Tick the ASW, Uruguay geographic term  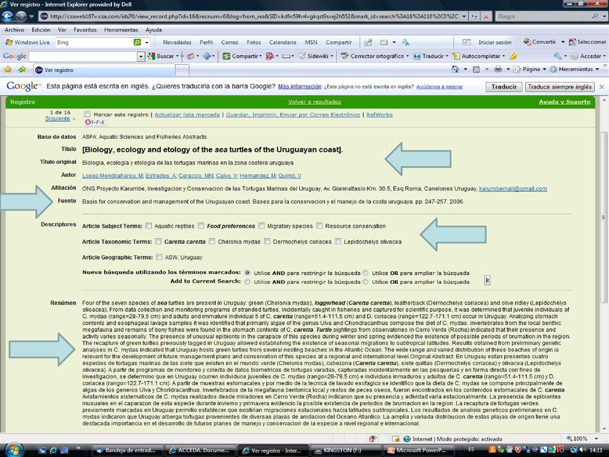(x=159, y=257)
